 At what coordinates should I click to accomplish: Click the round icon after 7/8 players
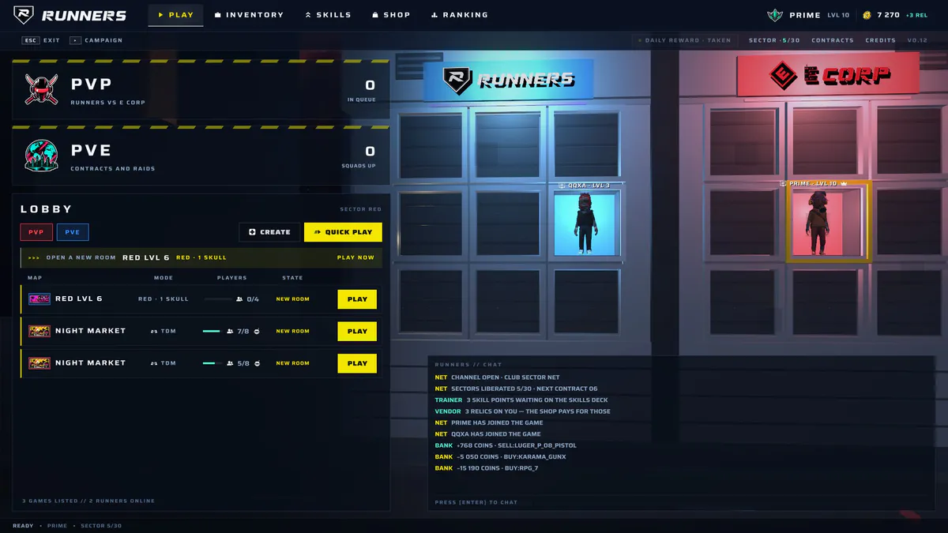pos(257,332)
